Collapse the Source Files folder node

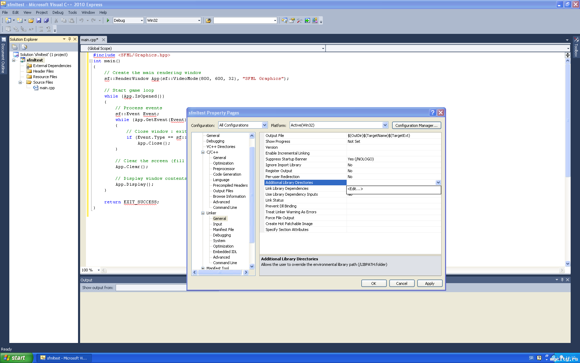20,82
